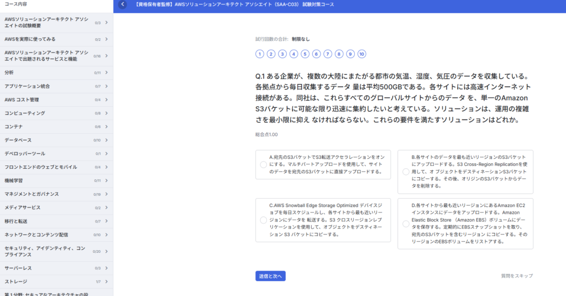The height and width of the screenshot is (296, 566).
Task: Navigate to question 10 circle
Action: 361,54
